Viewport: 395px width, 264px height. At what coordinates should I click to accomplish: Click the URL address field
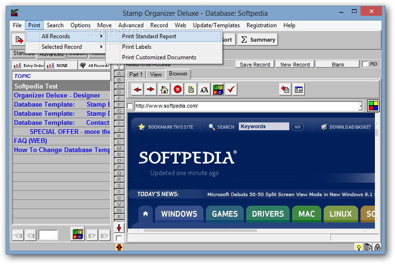click(247, 106)
